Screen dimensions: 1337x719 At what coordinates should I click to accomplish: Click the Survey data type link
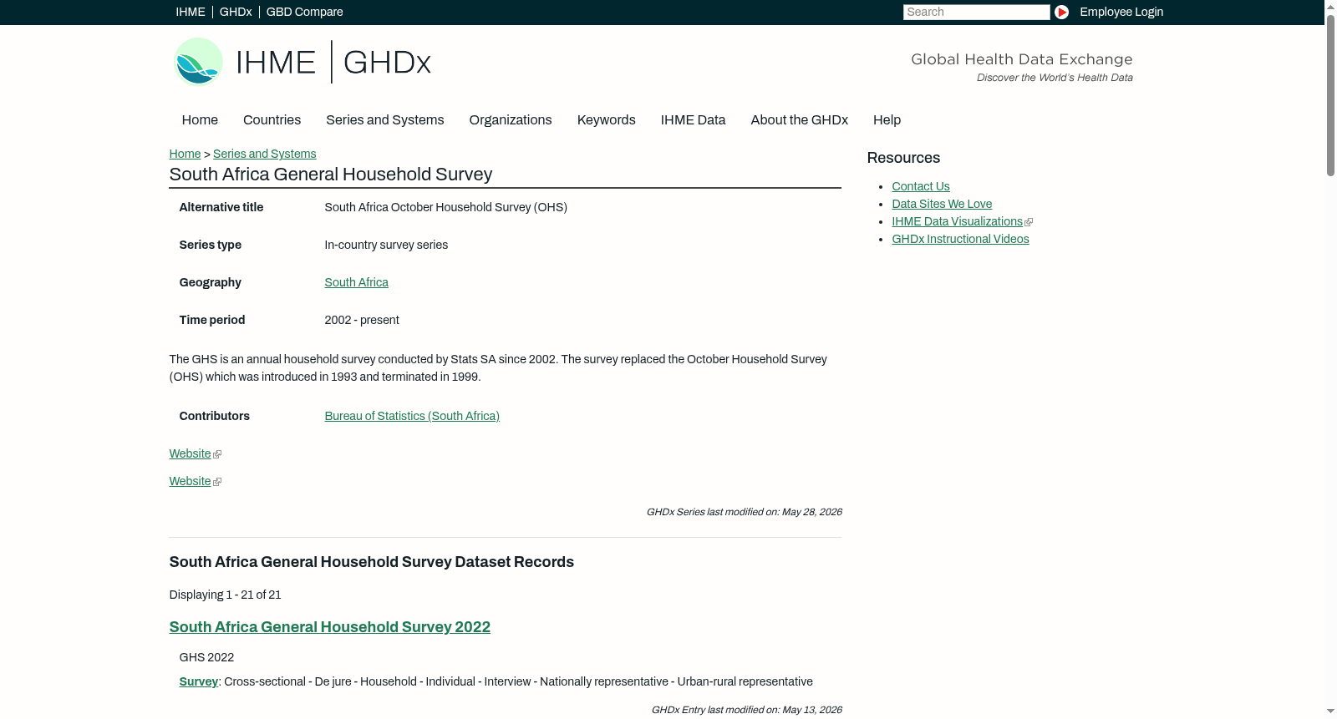199,681
